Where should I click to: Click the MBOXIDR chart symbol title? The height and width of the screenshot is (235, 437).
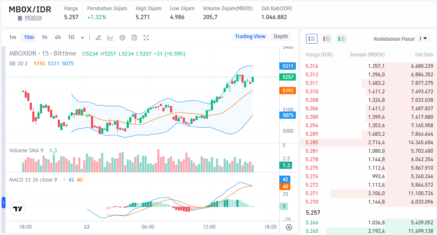[43, 53]
